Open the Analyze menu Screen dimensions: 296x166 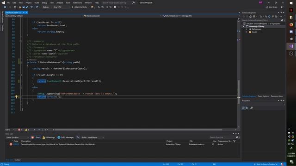click(60, 3)
